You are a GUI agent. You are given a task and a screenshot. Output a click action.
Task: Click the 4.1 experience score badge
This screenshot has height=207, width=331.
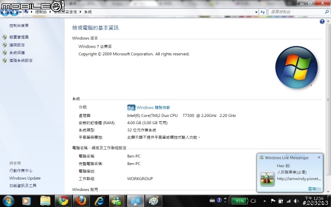[x=131, y=108]
